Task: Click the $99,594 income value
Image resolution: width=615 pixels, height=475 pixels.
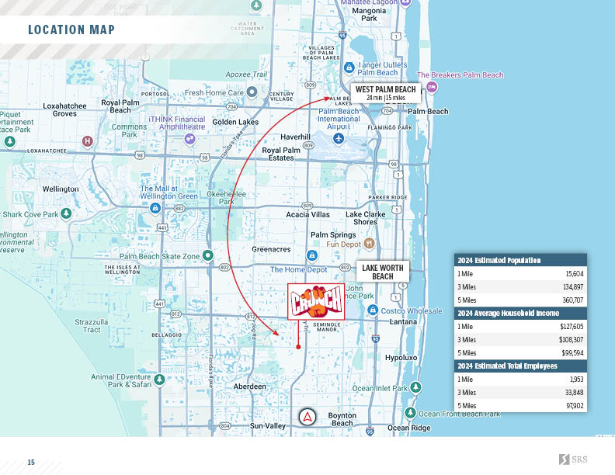Action: pos(573,353)
